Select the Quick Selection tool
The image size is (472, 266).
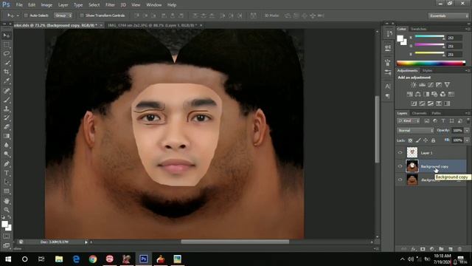pos(7,63)
